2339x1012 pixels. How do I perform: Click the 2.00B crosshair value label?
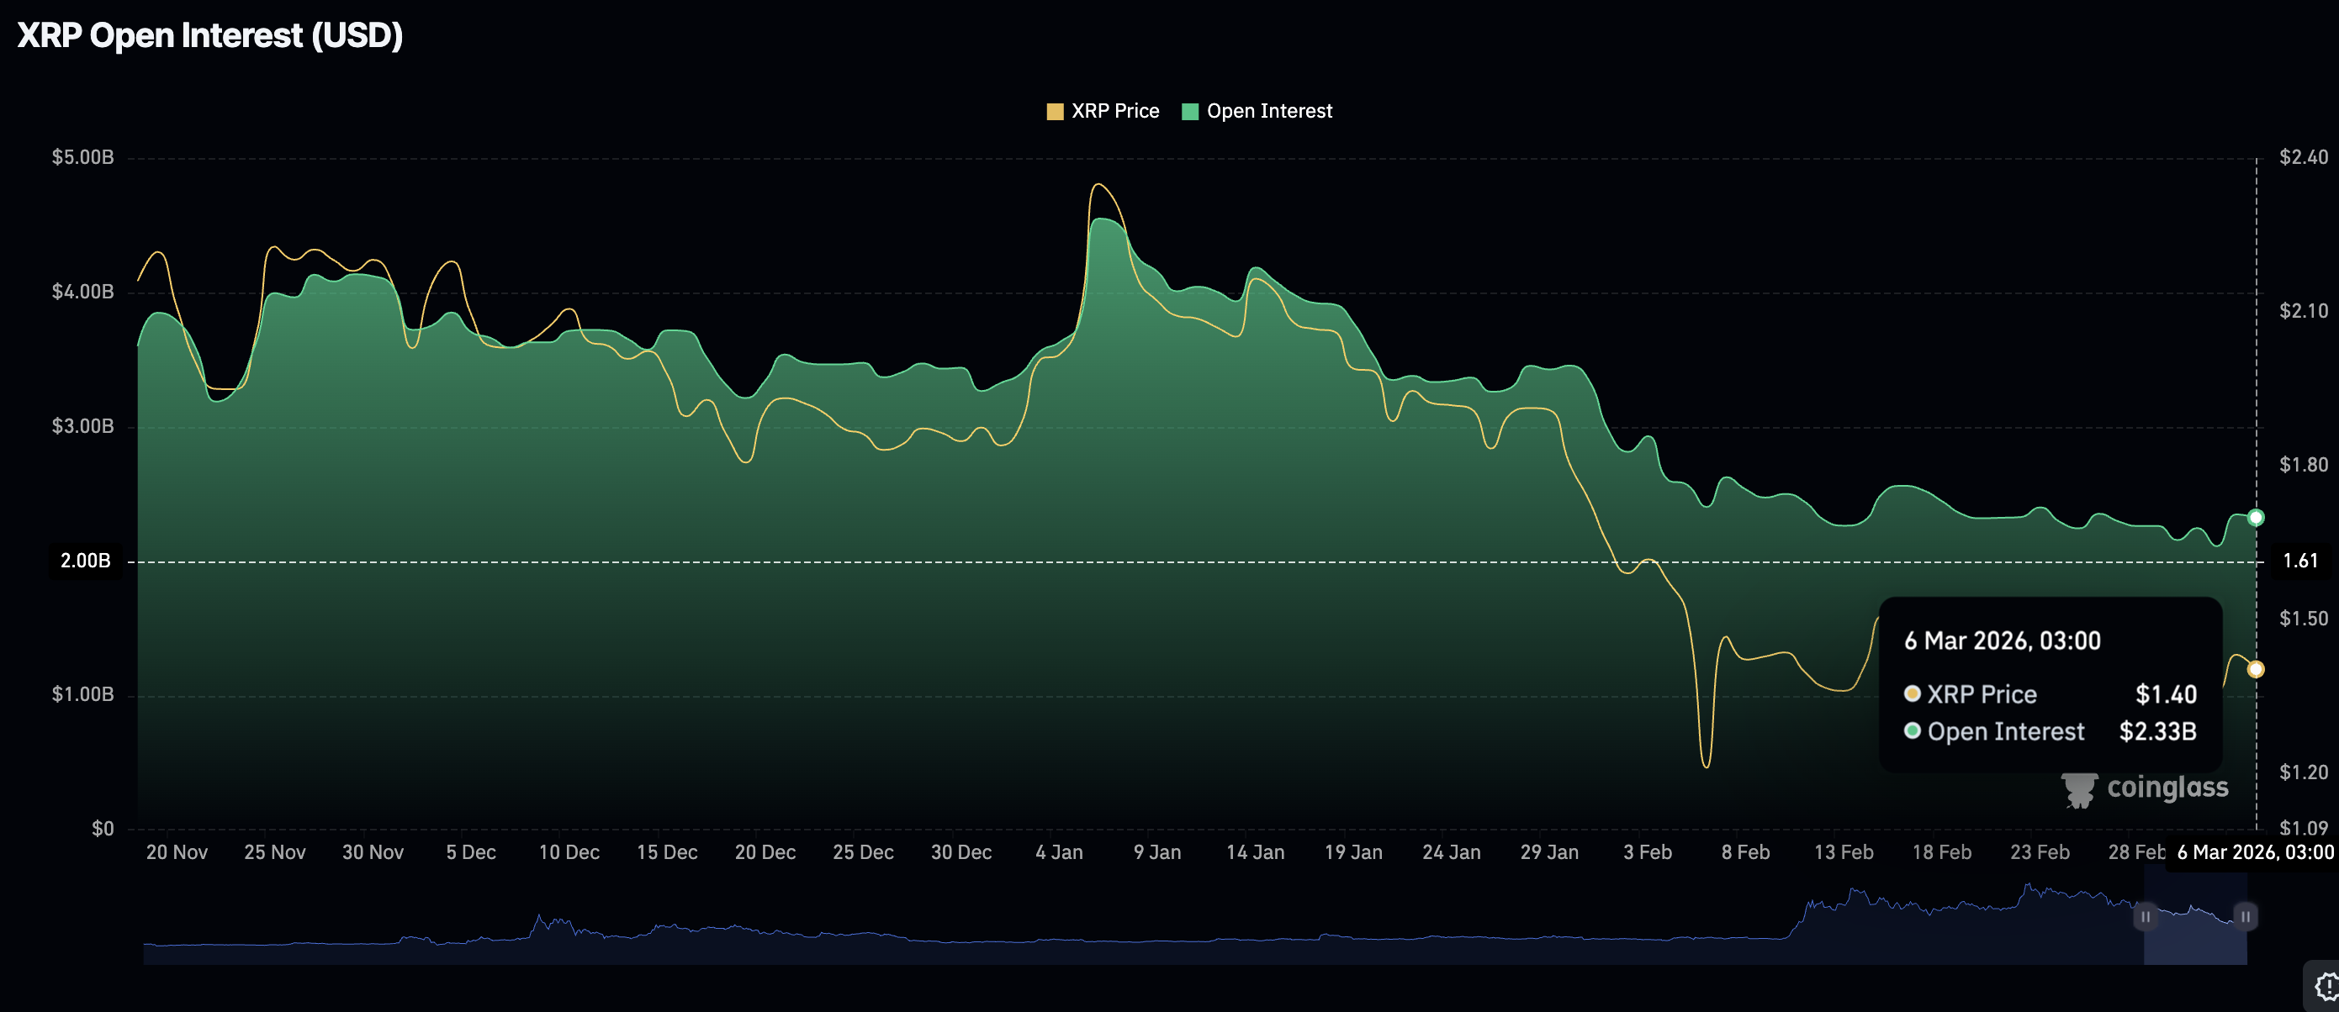click(x=85, y=560)
